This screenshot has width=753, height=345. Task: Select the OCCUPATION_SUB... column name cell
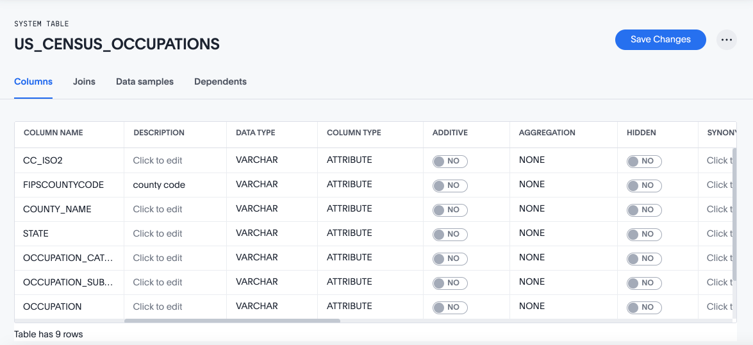pyautogui.click(x=68, y=282)
